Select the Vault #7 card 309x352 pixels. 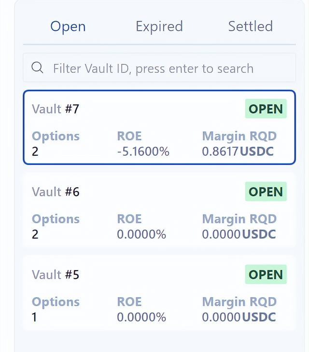(159, 127)
